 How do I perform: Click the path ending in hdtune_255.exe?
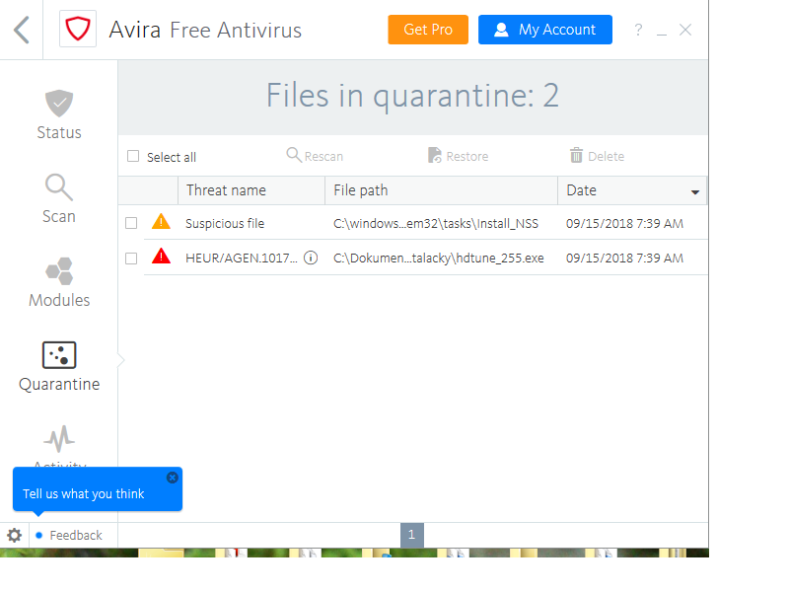[x=438, y=259]
